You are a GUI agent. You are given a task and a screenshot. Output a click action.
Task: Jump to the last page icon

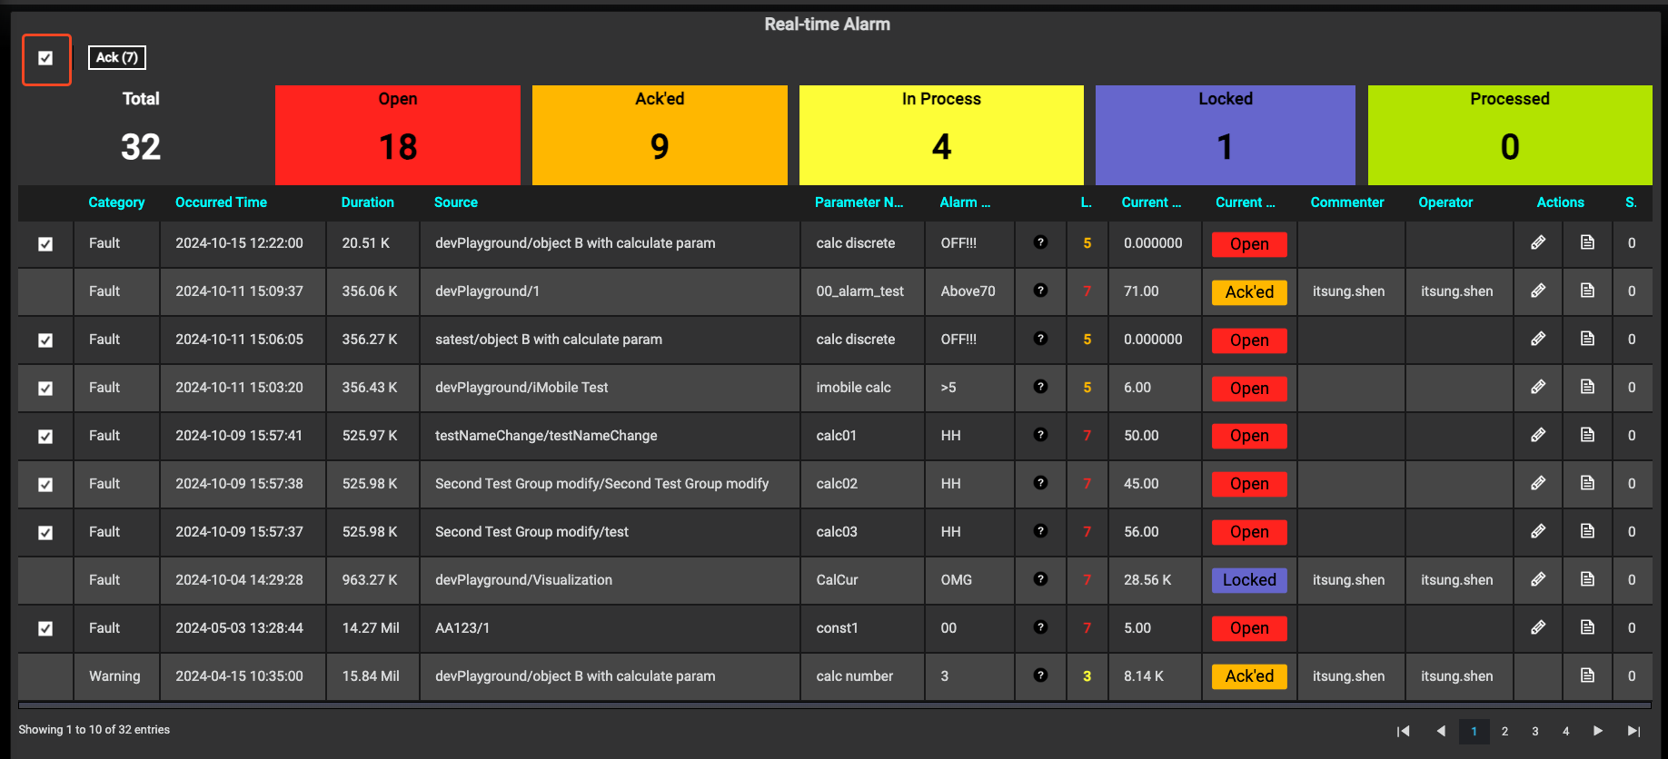point(1633,731)
